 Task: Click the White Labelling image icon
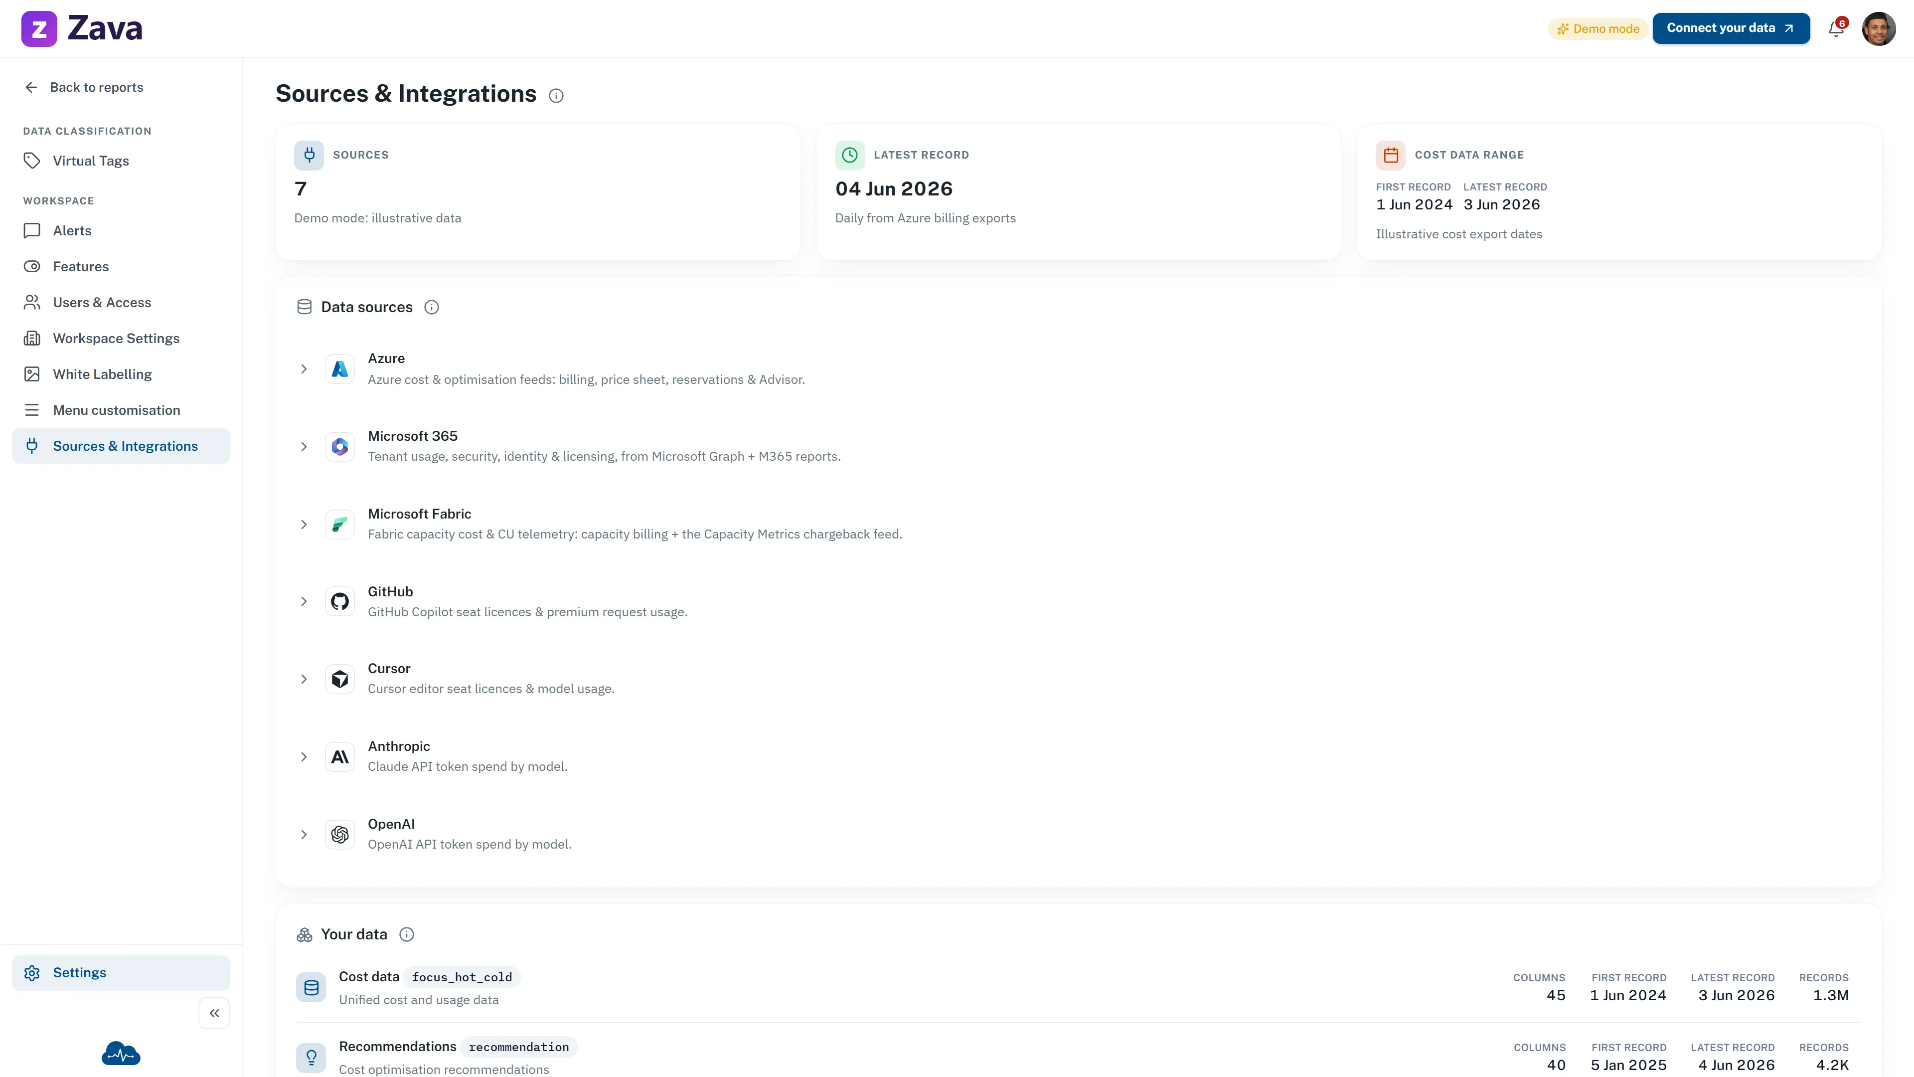32,374
